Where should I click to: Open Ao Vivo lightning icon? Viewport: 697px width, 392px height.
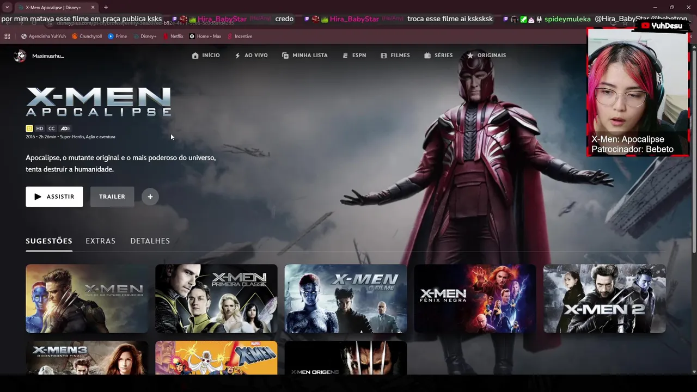237,56
